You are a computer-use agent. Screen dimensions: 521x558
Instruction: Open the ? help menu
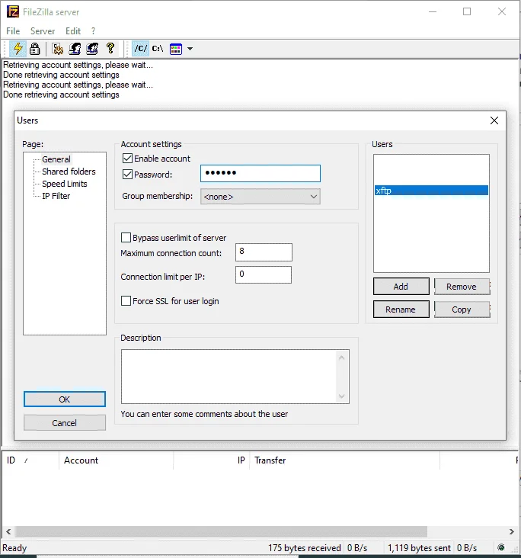click(x=93, y=31)
